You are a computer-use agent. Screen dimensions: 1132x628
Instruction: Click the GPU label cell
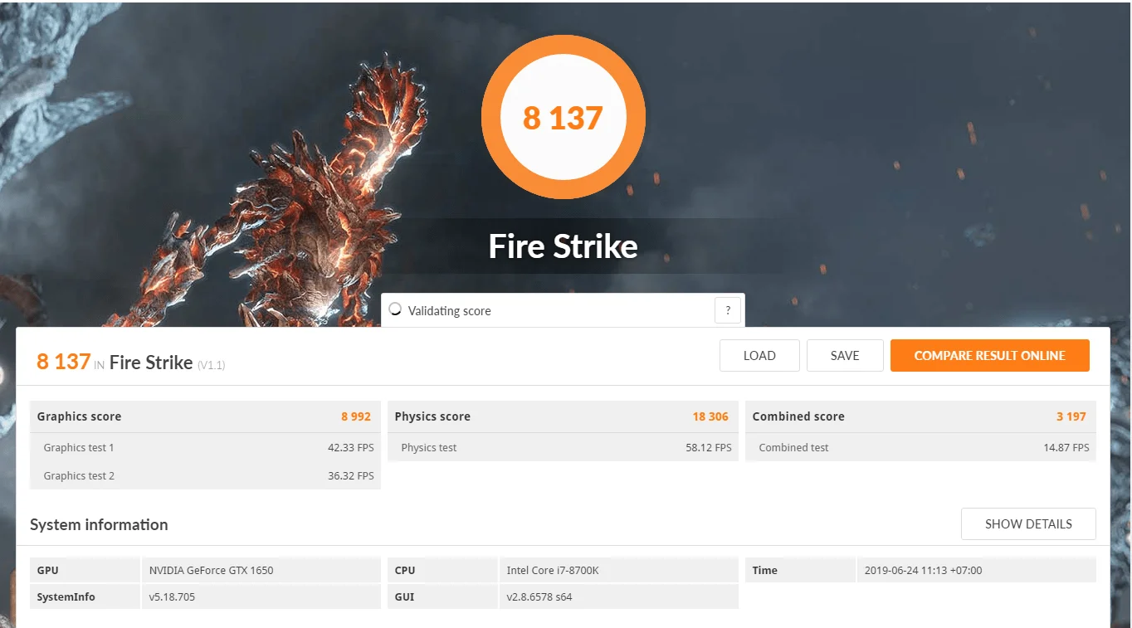(x=85, y=570)
